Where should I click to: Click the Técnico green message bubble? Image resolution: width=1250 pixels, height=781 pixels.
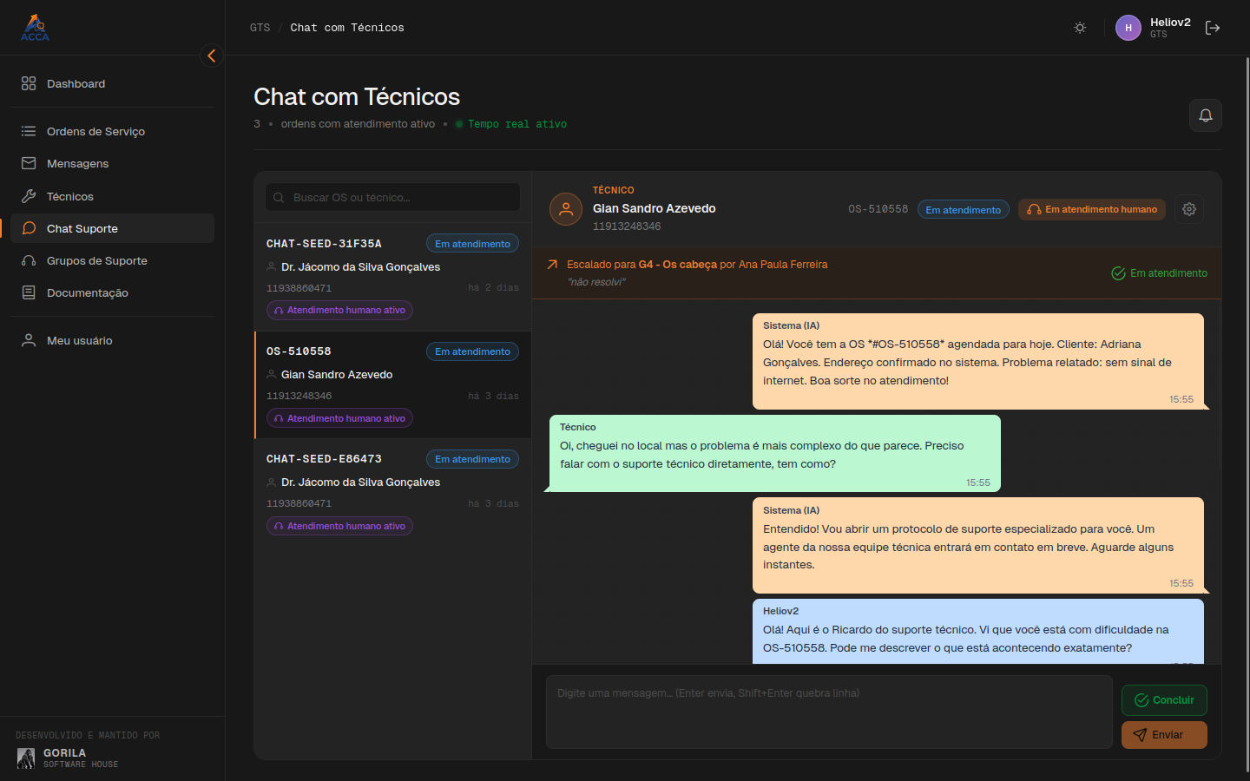coord(775,453)
